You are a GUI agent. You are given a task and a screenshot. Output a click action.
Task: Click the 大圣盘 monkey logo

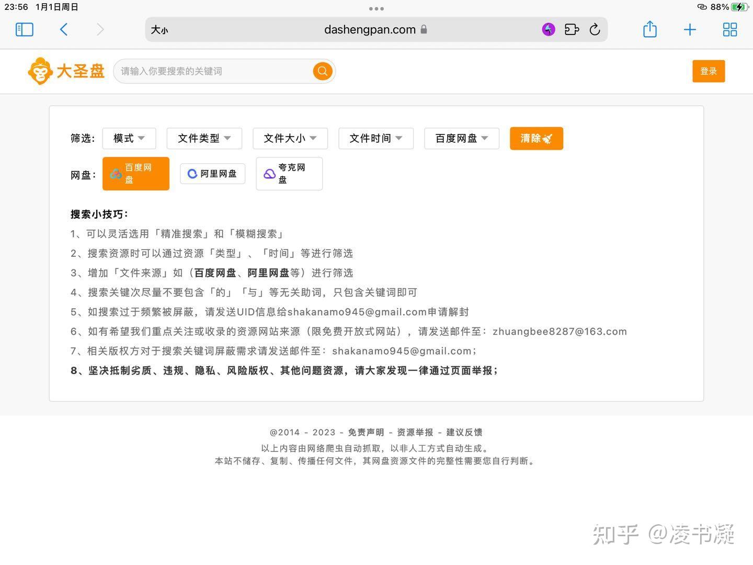[x=66, y=71]
